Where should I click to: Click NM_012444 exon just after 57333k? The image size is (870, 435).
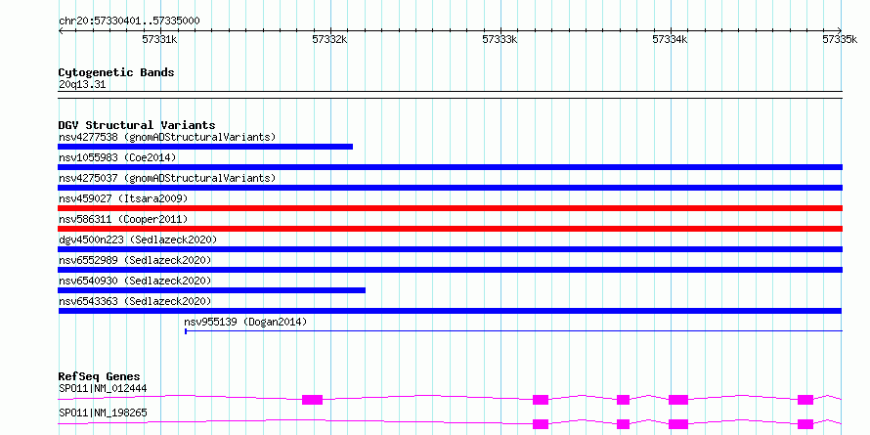pyautogui.click(x=541, y=400)
